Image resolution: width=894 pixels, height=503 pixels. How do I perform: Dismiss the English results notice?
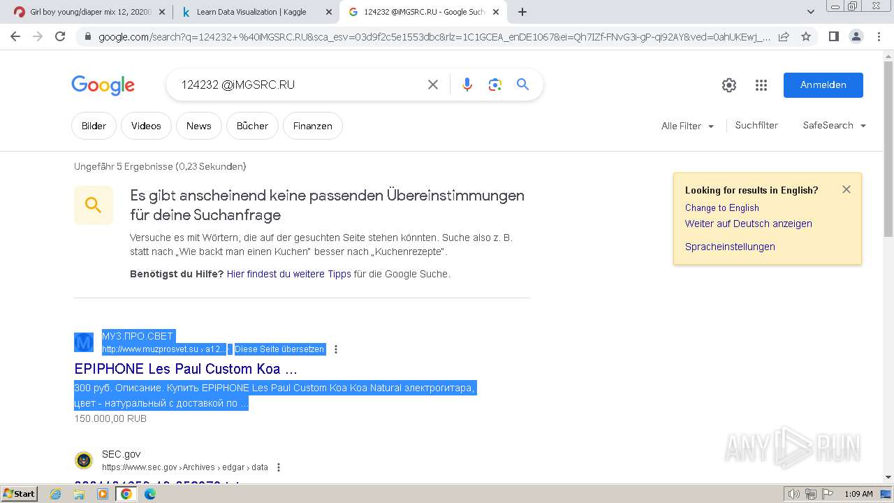tap(847, 189)
